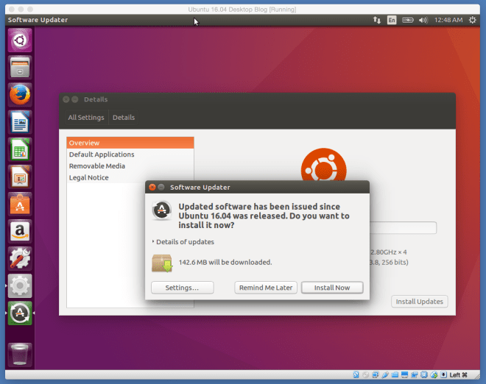Image resolution: width=486 pixels, height=384 pixels.
Task: Open LibreOffice Writer from launcher
Action: [x=20, y=122]
